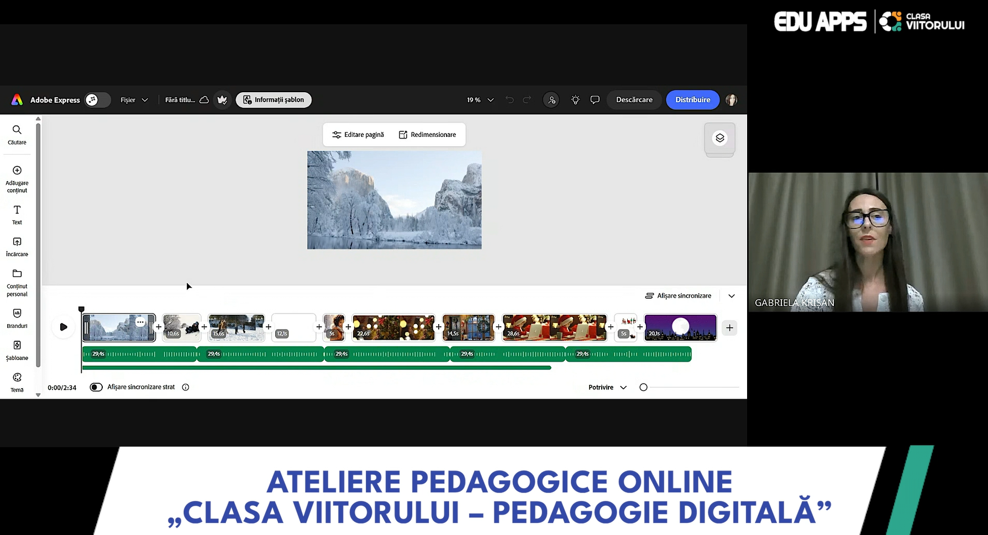Select the 10,6s timeline clip
This screenshot has height=535, width=988.
pyautogui.click(x=182, y=327)
